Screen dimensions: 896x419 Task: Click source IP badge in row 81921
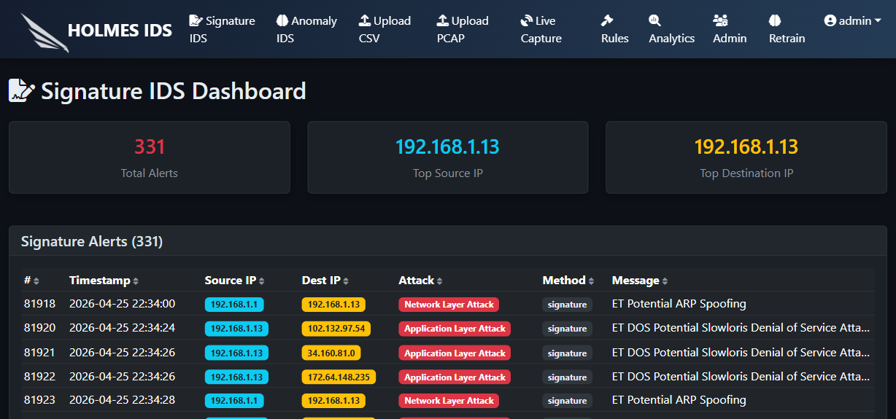tap(236, 353)
